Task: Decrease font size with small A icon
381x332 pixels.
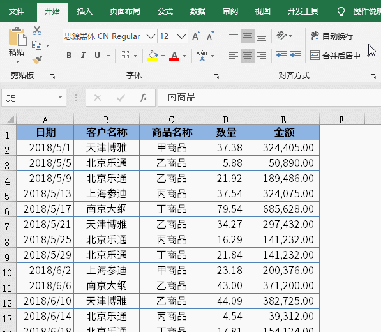Action: 211,36
